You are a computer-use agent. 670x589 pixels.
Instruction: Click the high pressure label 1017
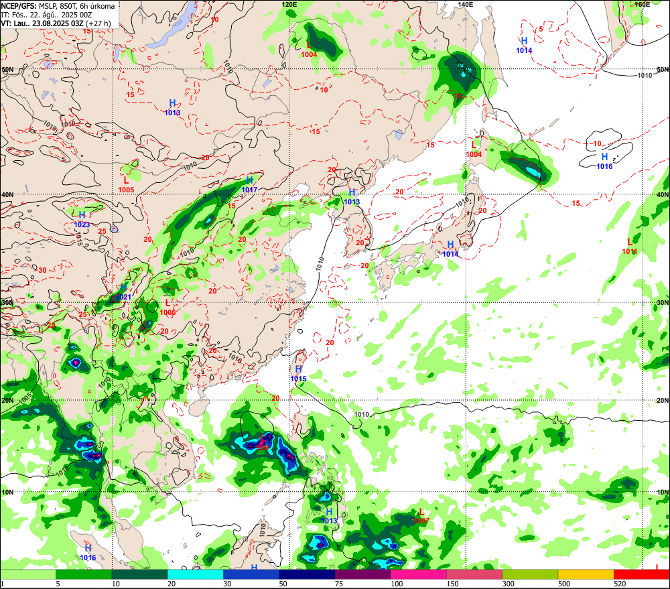coord(249,190)
